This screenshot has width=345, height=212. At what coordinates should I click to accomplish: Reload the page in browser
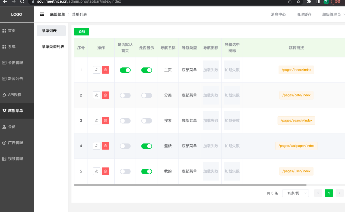[x=22, y=1]
